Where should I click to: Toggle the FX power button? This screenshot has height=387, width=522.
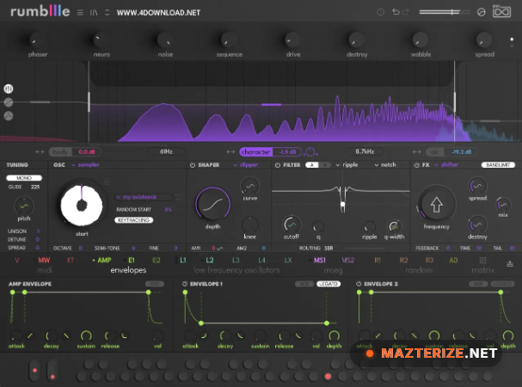pyautogui.click(x=416, y=165)
